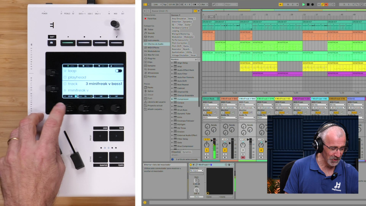The height and width of the screenshot is (206, 366).
Task: Select the Amp Simulation filter tag
Action: pos(179,18)
